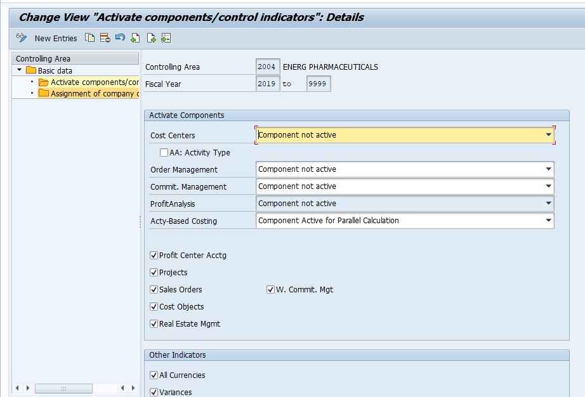
Task: Click the Other Entry selection icon
Action: tap(166, 37)
